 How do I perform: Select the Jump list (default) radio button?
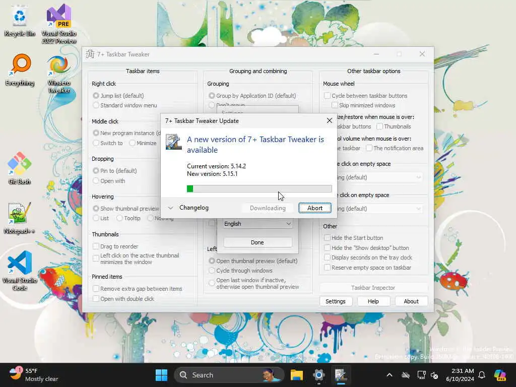point(96,96)
